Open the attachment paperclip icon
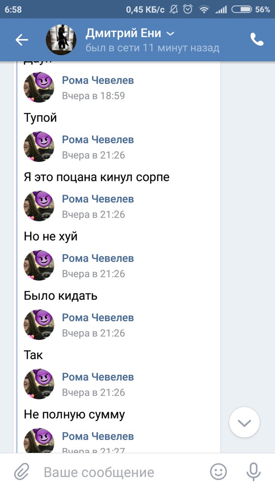The width and height of the screenshot is (275, 490). coord(22,472)
